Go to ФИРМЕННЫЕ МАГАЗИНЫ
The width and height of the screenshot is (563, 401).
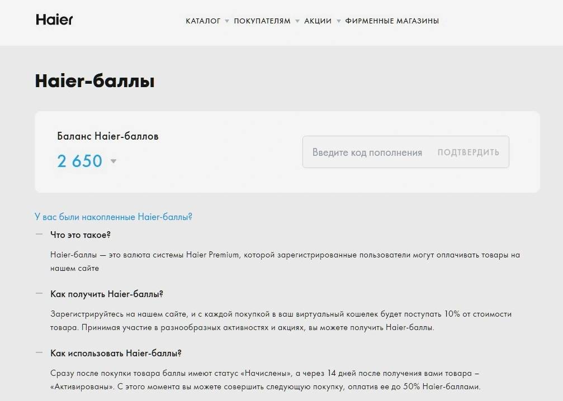pos(392,21)
